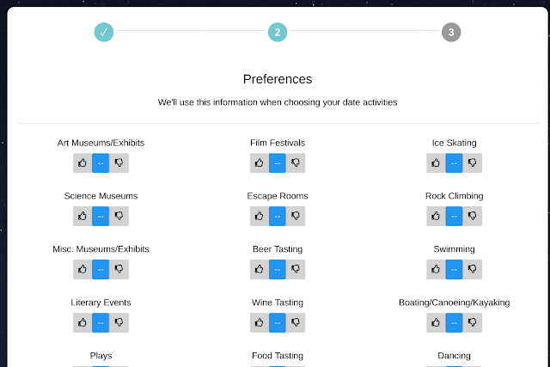Like Beer Tasting activity
This screenshot has width=550, height=367.
pyautogui.click(x=259, y=269)
